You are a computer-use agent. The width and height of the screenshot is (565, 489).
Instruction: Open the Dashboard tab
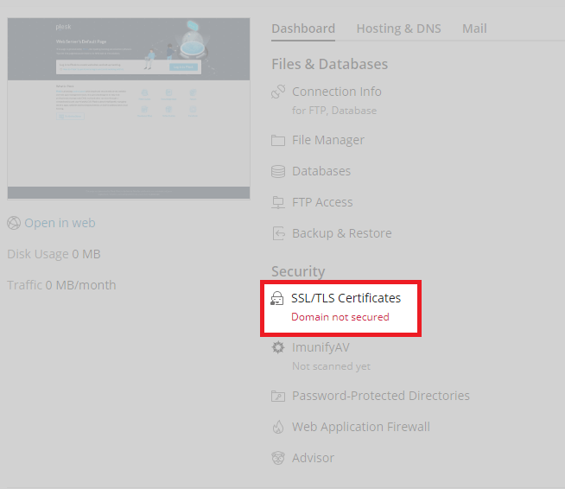click(x=303, y=29)
